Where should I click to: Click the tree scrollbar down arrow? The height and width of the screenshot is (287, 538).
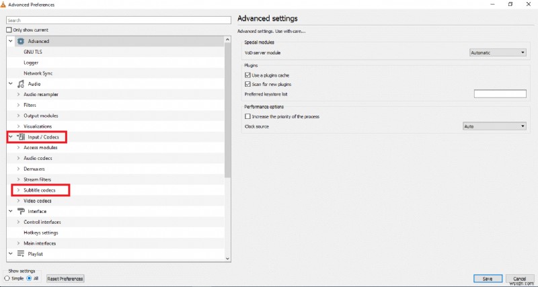(x=227, y=258)
